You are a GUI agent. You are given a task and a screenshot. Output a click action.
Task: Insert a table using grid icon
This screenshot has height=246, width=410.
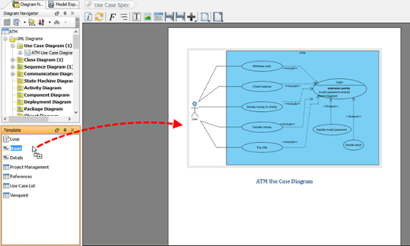coord(158,17)
